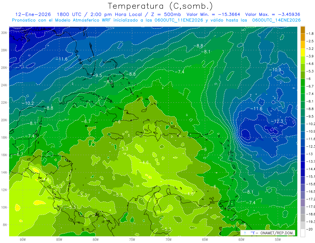Click the 65W longitude axis label

pyautogui.click(x=205, y=240)
